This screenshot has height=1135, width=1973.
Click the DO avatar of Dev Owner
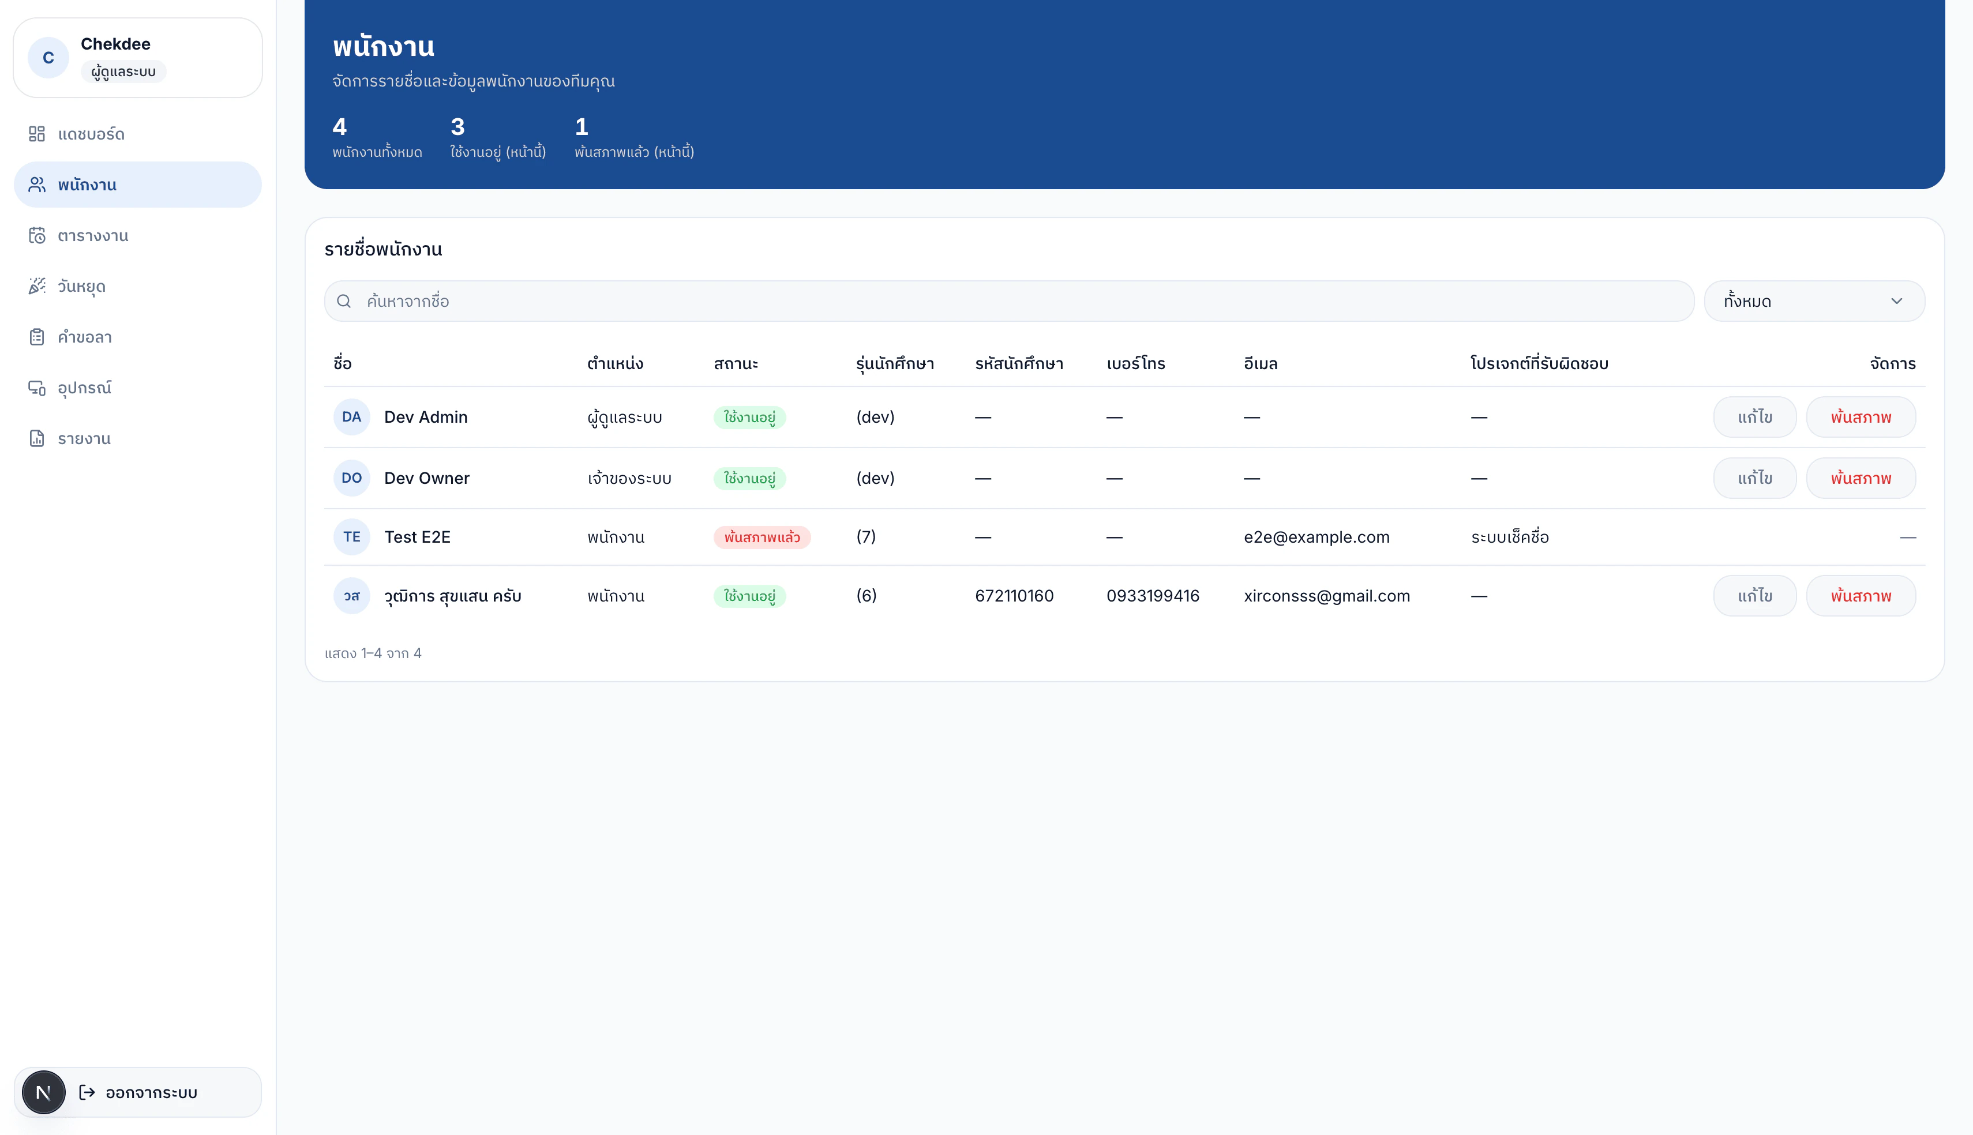351,478
